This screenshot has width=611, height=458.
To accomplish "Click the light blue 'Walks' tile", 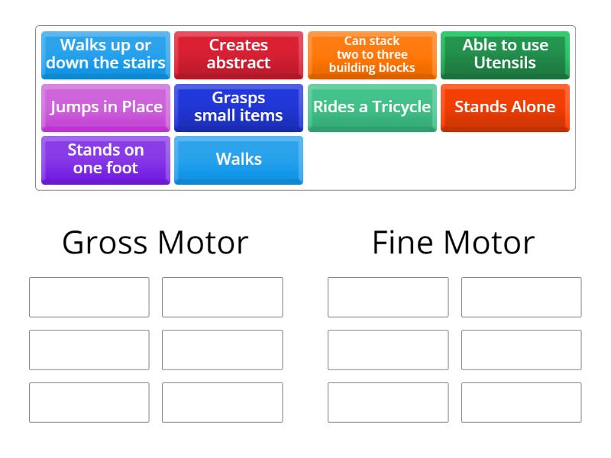I will pyautogui.click(x=238, y=160).
